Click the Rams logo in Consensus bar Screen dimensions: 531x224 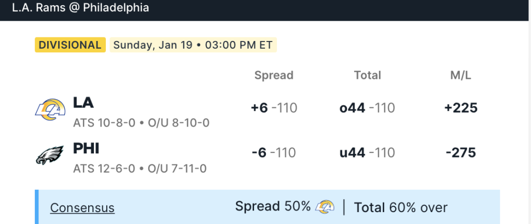(x=325, y=207)
